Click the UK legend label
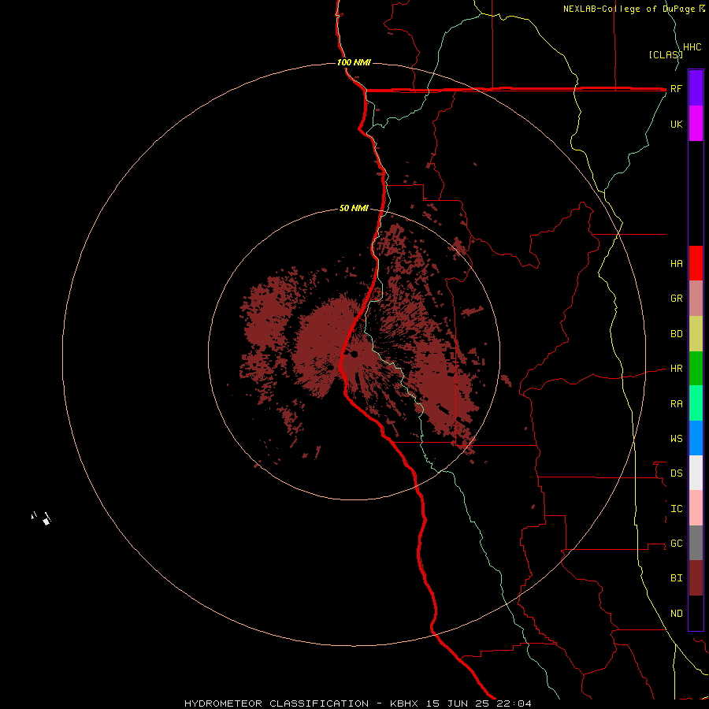 (676, 124)
